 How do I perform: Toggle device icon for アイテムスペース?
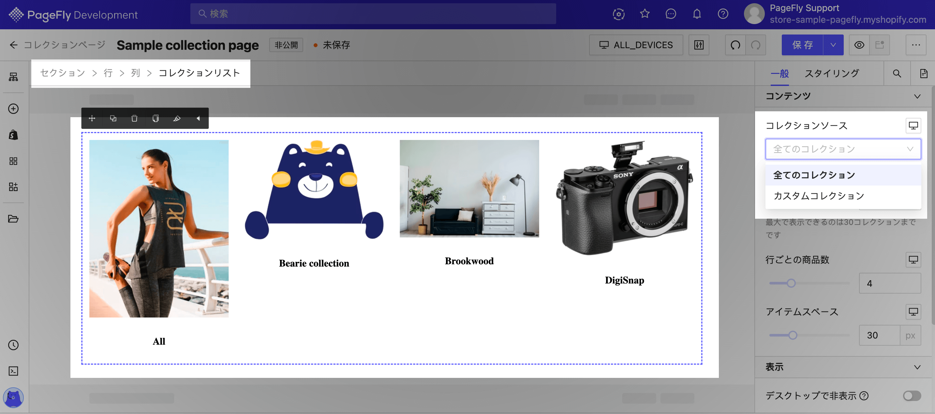(x=913, y=311)
